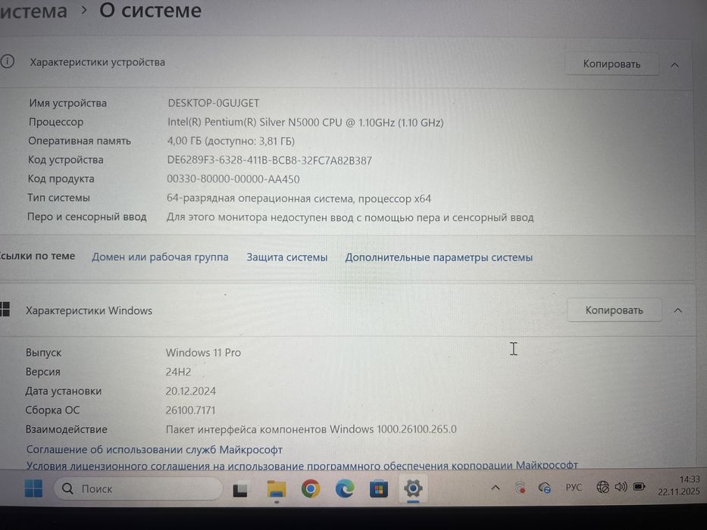The height and width of the screenshot is (530, 707).
Task: Click the Settings gear taskbar icon
Action: pos(412,488)
